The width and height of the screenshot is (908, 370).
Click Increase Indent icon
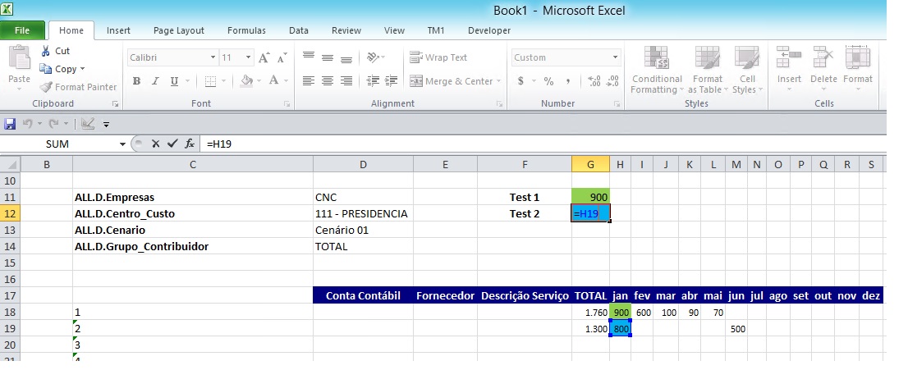(392, 81)
